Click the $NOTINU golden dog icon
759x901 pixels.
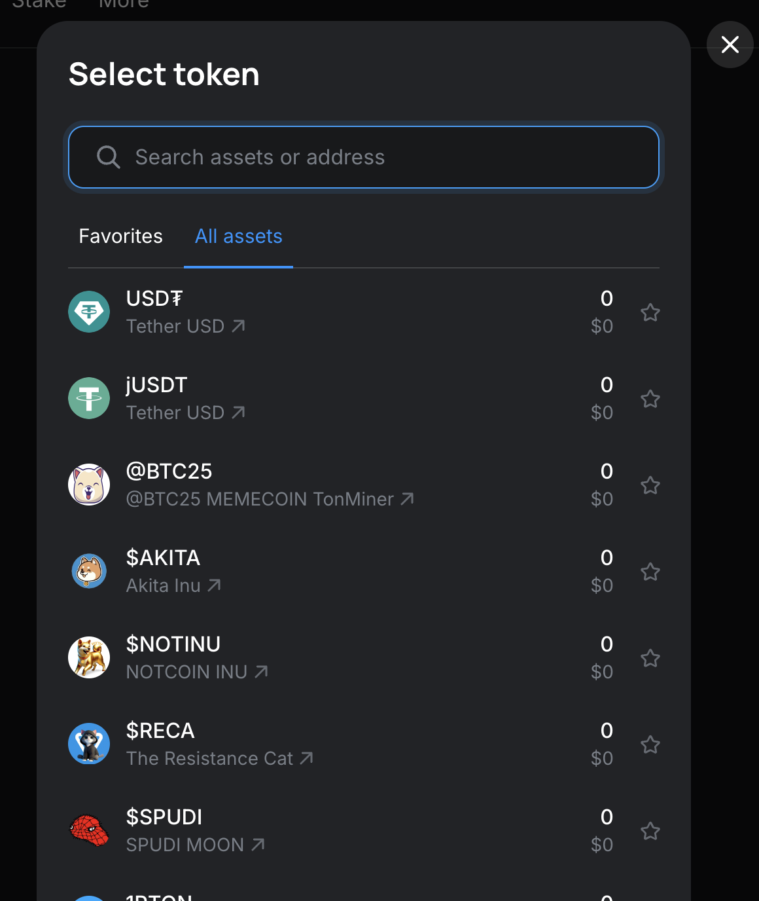tap(89, 657)
